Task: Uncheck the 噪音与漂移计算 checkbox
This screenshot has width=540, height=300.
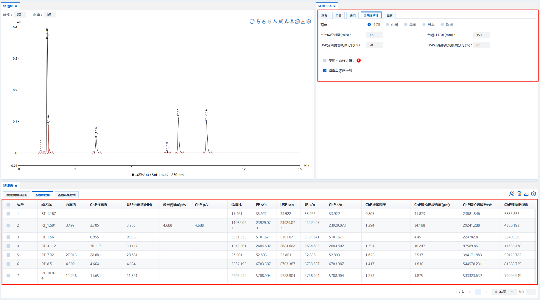Action: click(x=325, y=71)
